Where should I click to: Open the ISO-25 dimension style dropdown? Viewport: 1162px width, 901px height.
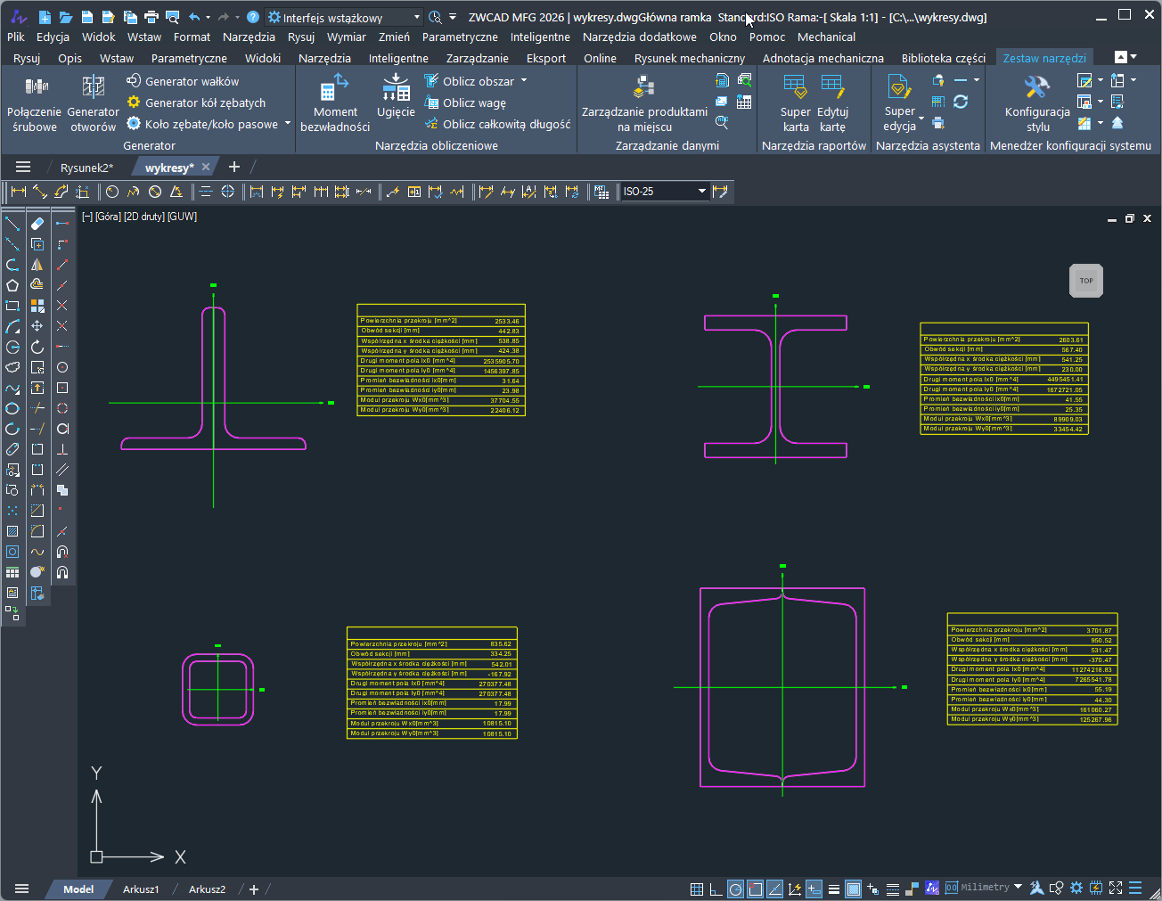click(x=701, y=192)
